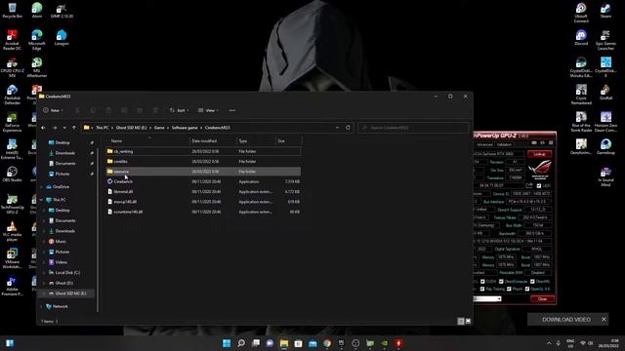Launch Epic Games Launcher desktop icon
625x351 pixels.
tap(605, 40)
